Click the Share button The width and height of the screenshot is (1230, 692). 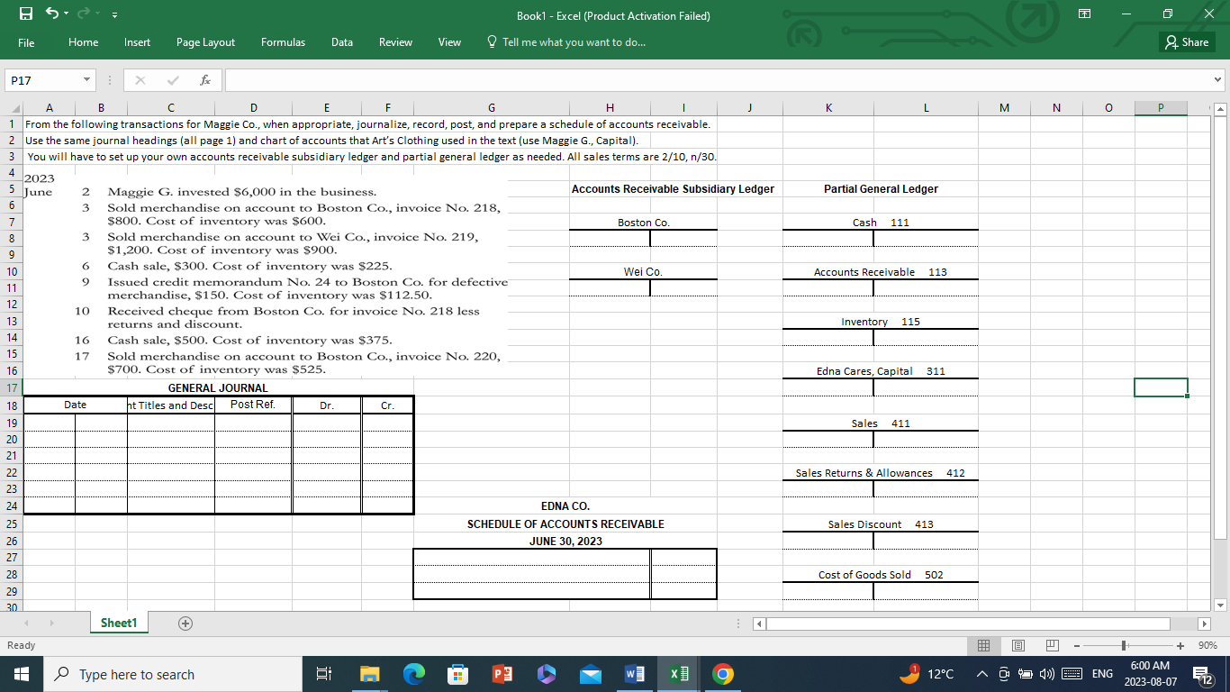click(1186, 41)
